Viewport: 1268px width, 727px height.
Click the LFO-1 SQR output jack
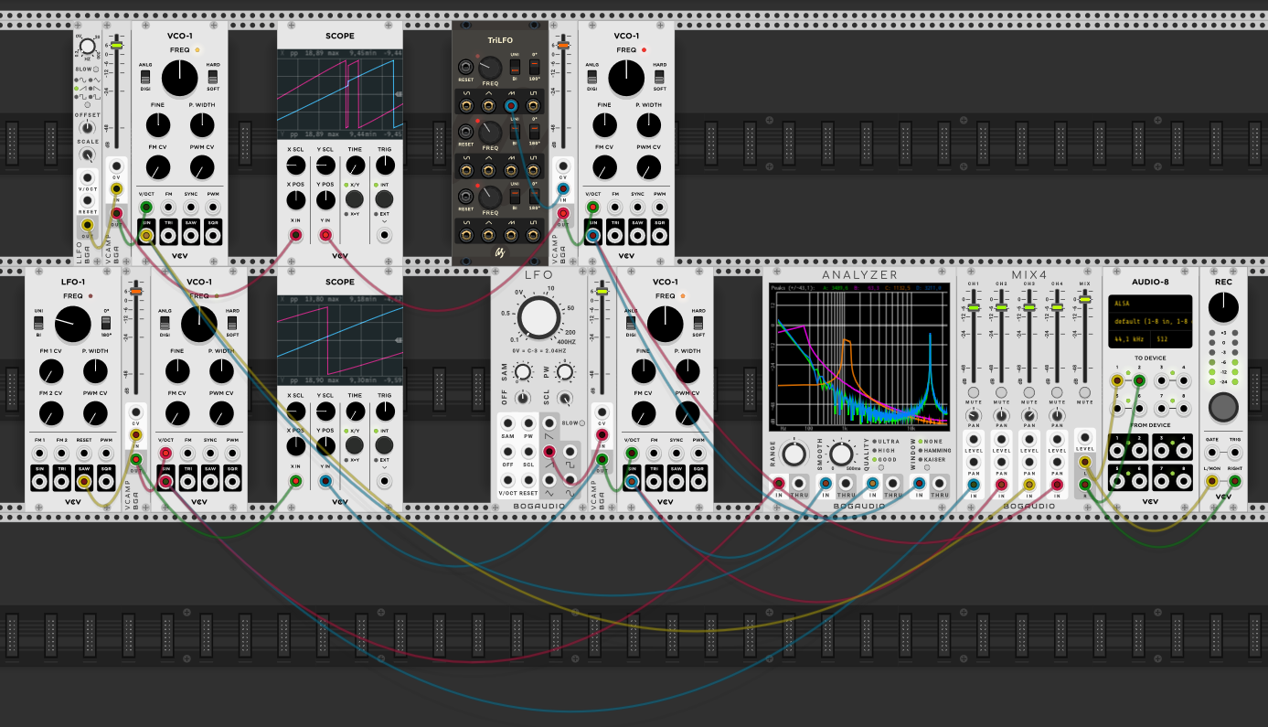pyautogui.click(x=106, y=481)
